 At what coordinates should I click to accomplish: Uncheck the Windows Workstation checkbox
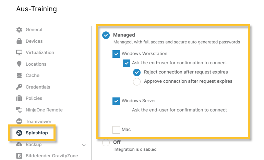coord(116,54)
